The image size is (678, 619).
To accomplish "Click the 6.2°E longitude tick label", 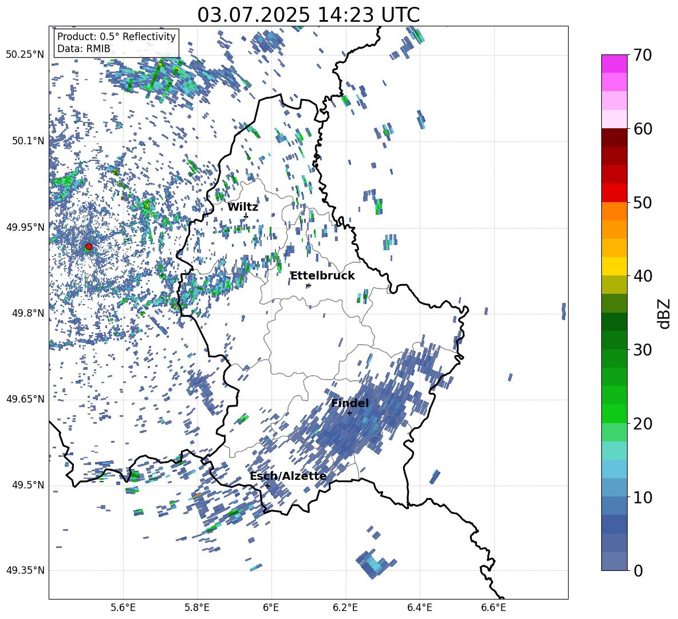I will pos(345,608).
